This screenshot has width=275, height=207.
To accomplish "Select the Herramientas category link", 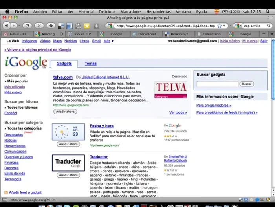I will [15, 146].
